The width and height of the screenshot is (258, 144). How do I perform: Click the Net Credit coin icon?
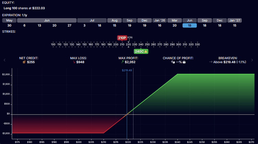(24, 62)
